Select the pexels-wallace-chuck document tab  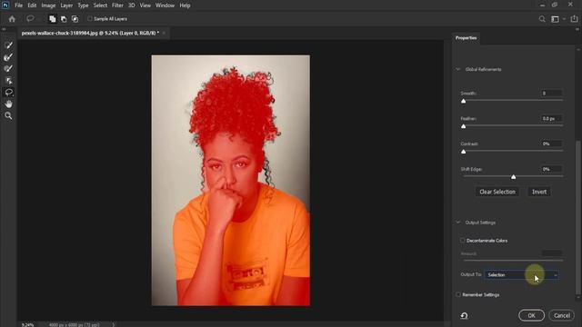(90, 33)
